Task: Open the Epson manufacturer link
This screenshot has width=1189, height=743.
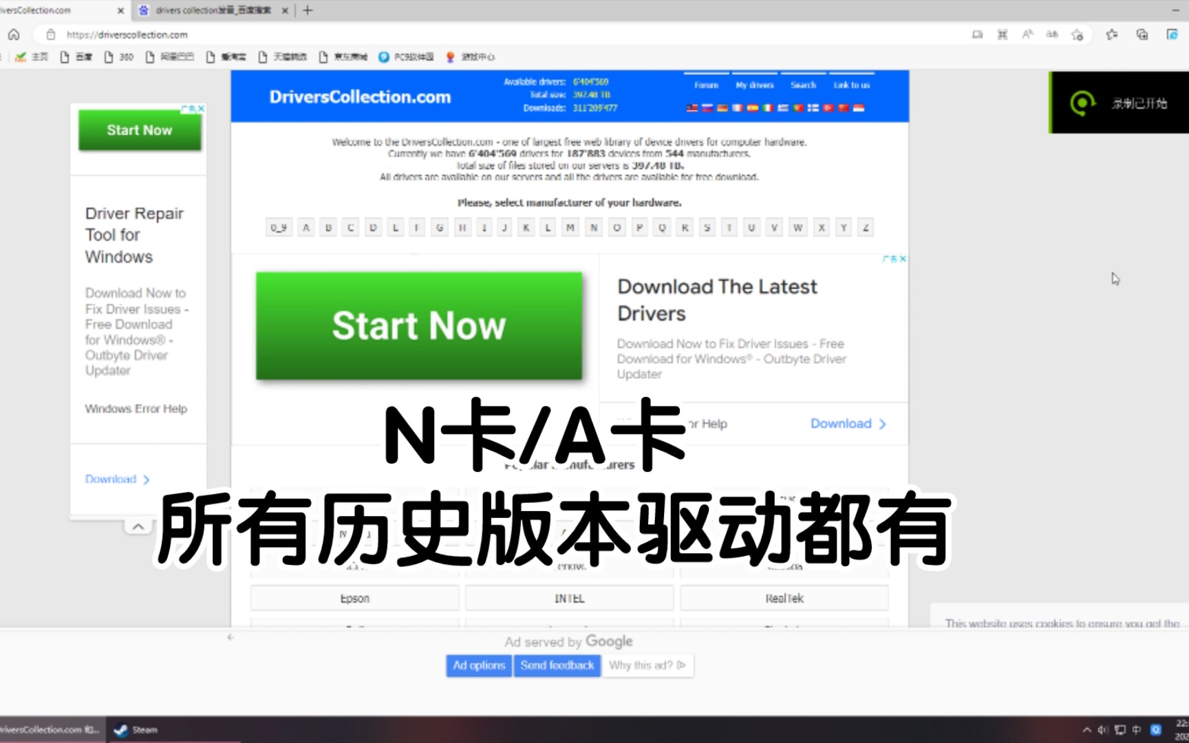Action: click(354, 598)
